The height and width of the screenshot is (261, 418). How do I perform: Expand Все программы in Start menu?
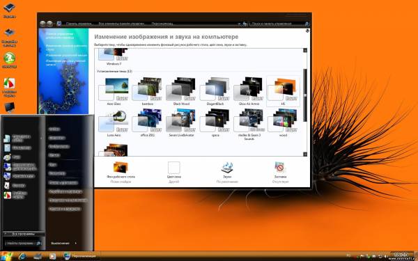click(x=23, y=234)
